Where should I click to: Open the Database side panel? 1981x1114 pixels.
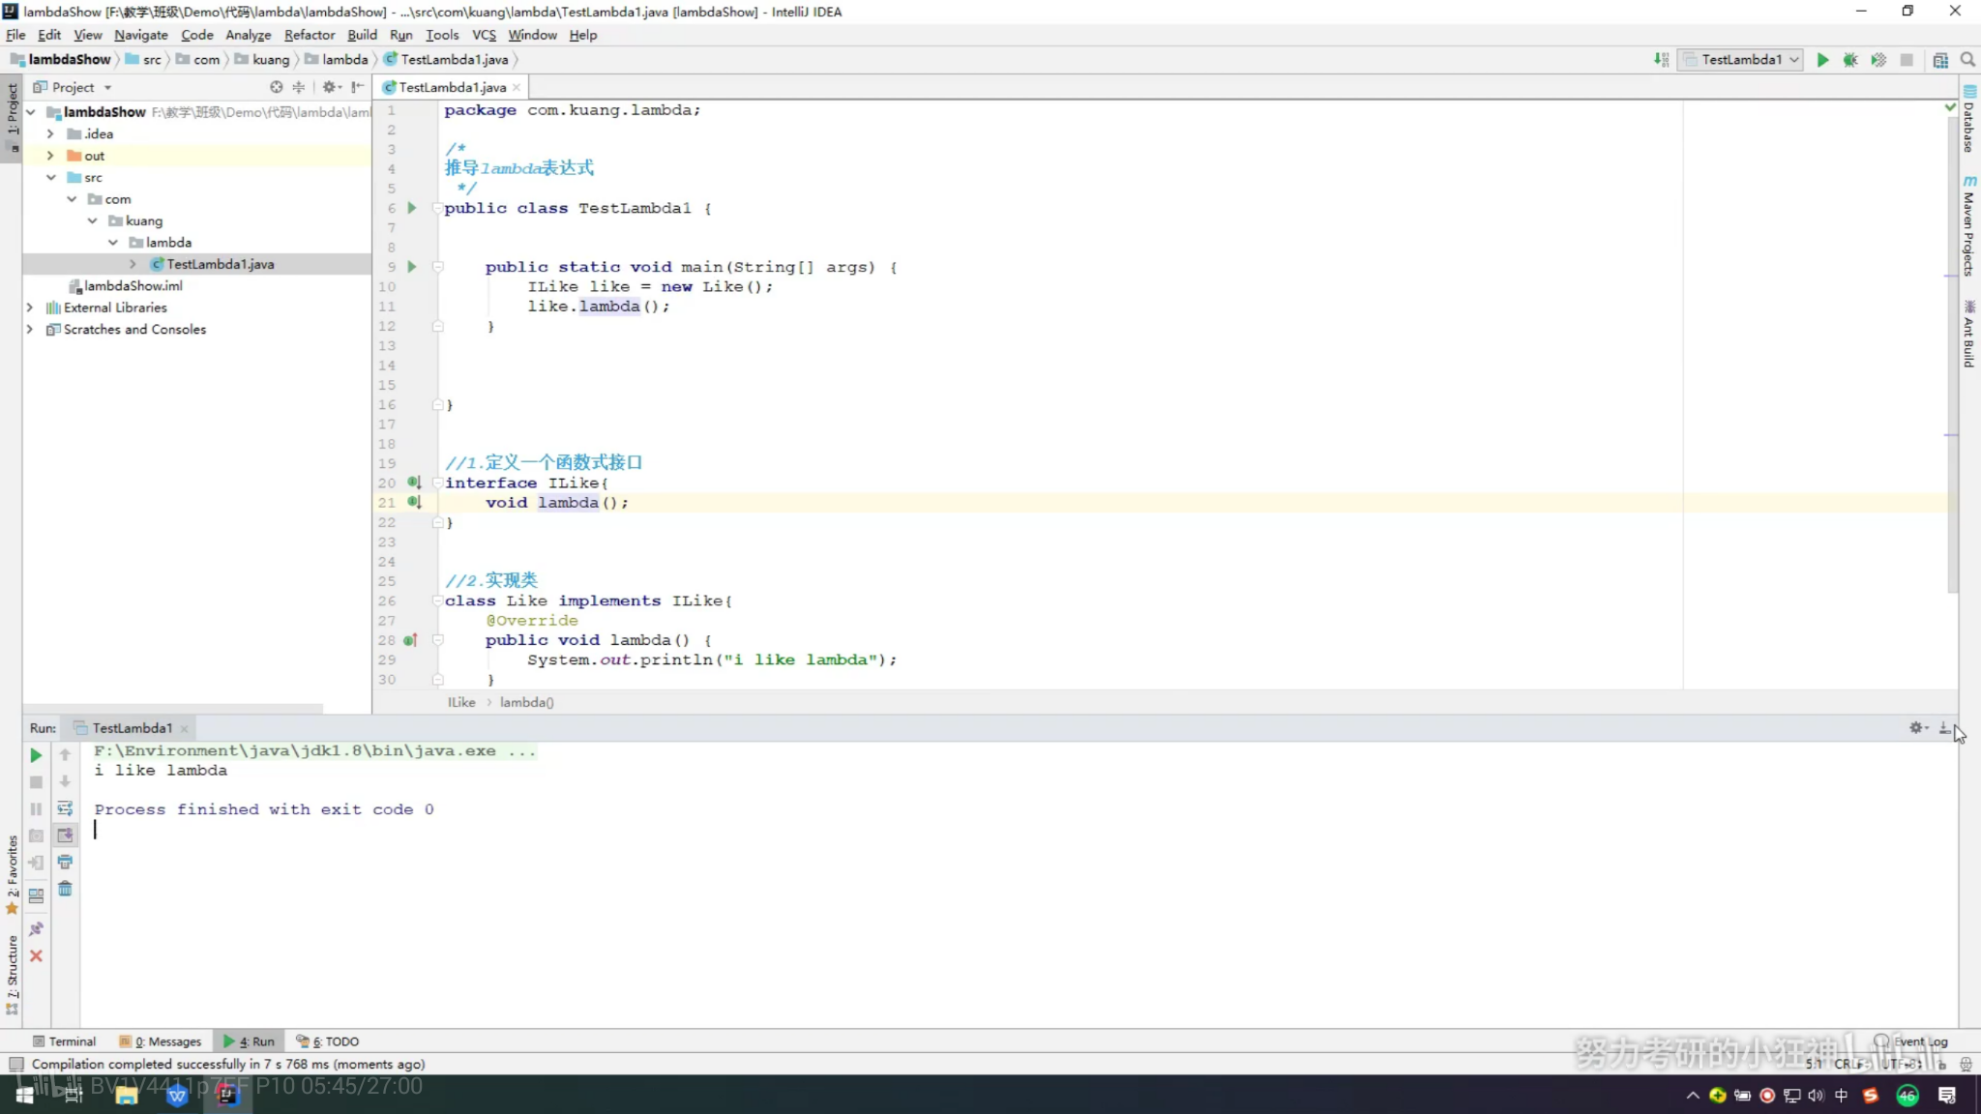[1969, 120]
